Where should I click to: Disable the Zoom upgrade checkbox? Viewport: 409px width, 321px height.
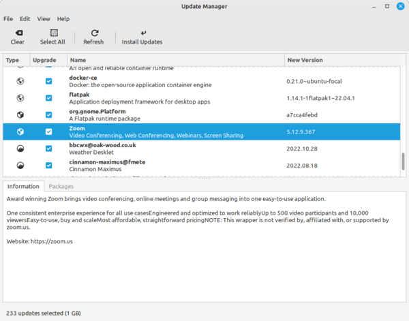[48, 132]
